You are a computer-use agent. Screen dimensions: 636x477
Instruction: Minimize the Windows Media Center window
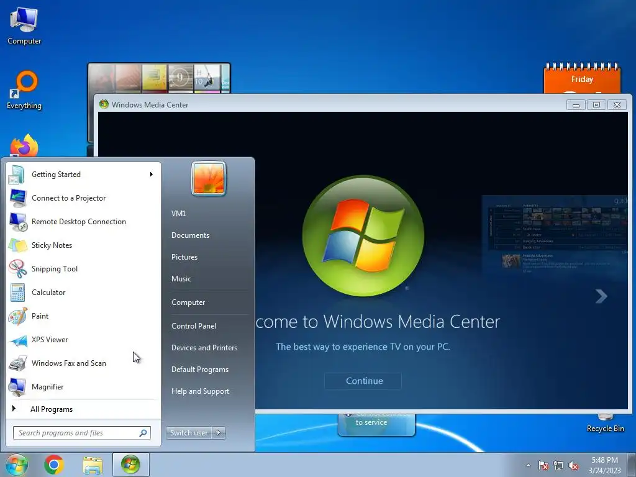tap(576, 104)
